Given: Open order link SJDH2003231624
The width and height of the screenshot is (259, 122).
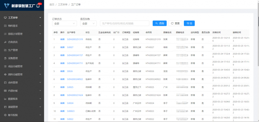Looking at the screenshot, I should pyautogui.click(x=75, y=95).
